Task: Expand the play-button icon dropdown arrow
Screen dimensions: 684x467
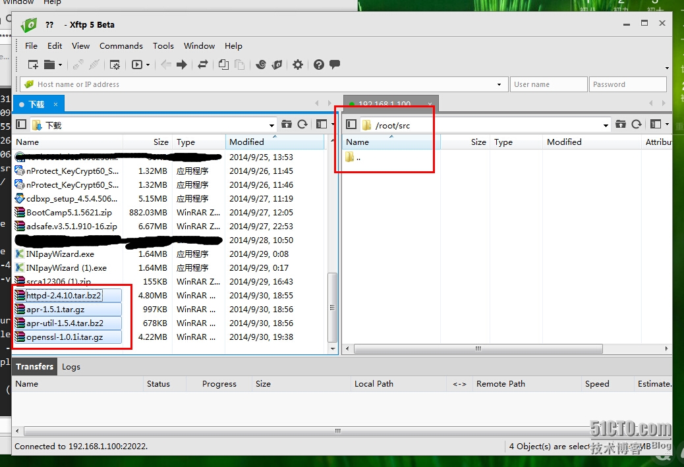Action: (148, 65)
